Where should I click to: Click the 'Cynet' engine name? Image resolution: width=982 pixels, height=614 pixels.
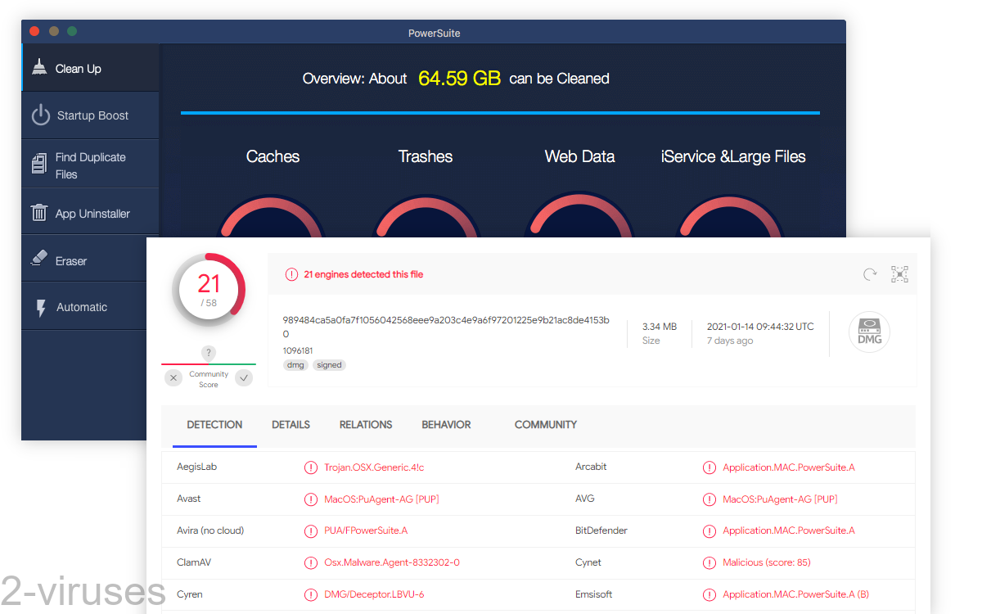point(588,562)
